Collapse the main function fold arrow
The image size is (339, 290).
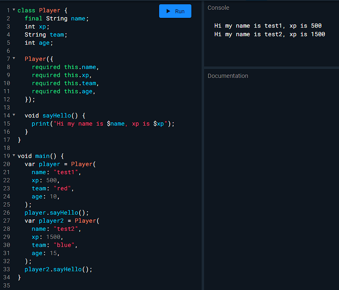(14, 155)
